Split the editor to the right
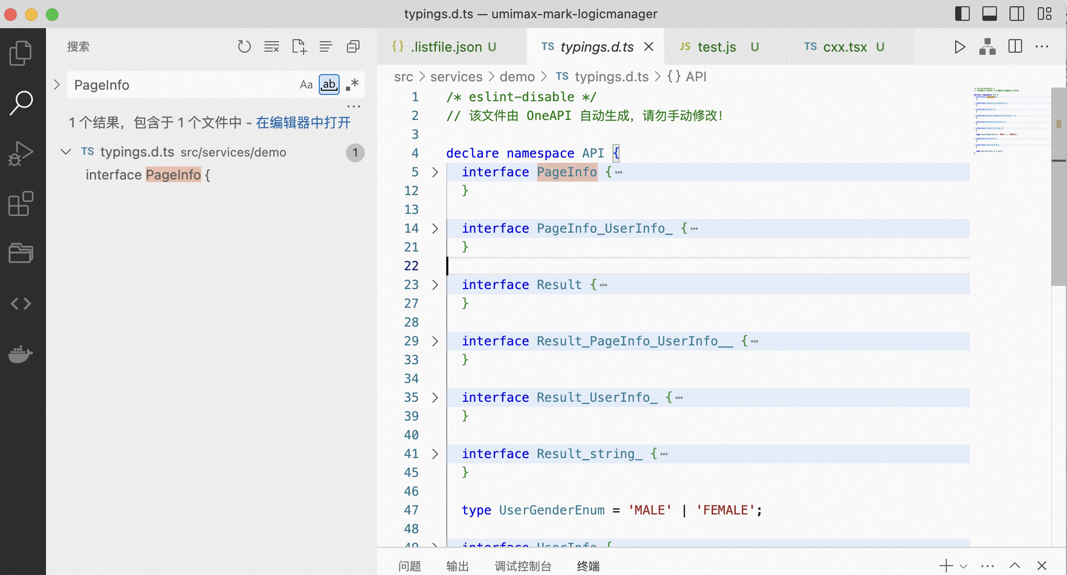 coord(1015,47)
